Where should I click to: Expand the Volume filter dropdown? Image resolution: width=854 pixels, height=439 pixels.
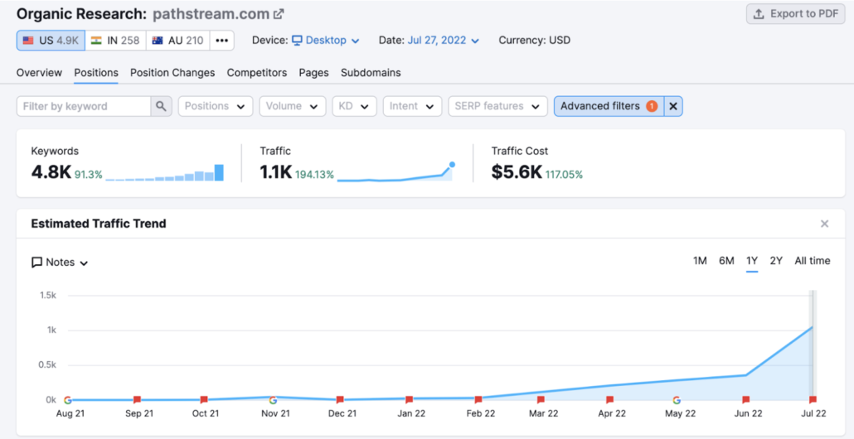coord(293,106)
